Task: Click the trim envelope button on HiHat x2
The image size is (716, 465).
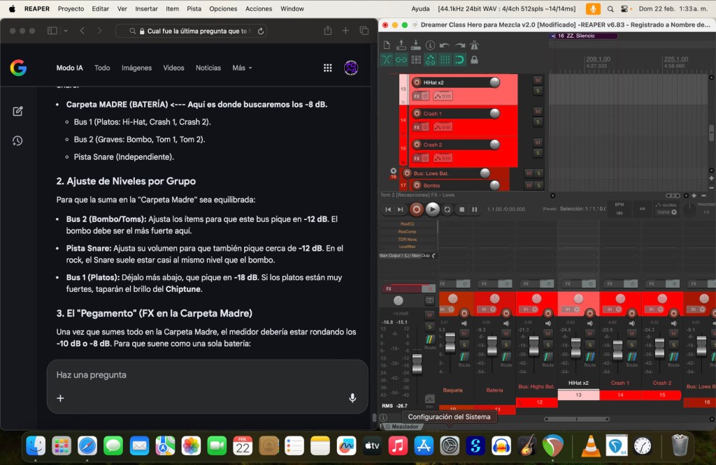Action: 443,96
